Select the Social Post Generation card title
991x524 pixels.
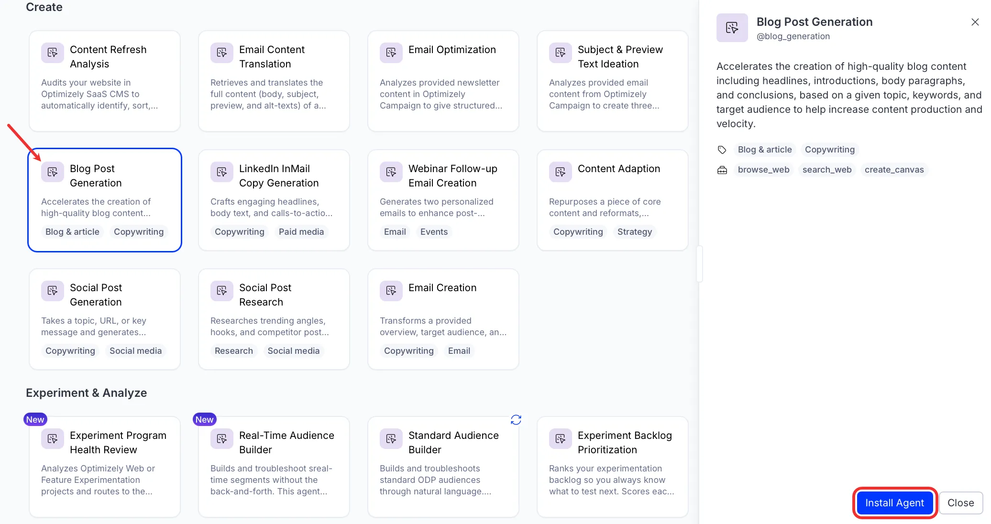coord(96,295)
